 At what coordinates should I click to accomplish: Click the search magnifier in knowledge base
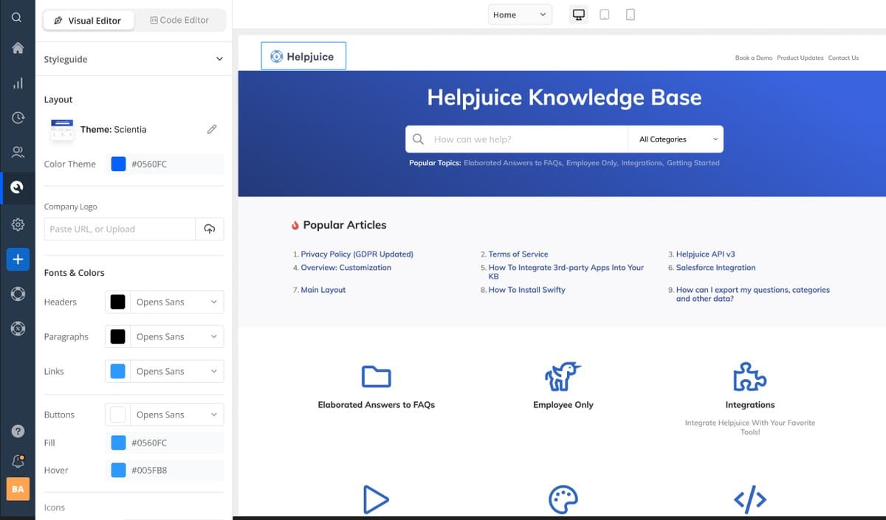418,139
